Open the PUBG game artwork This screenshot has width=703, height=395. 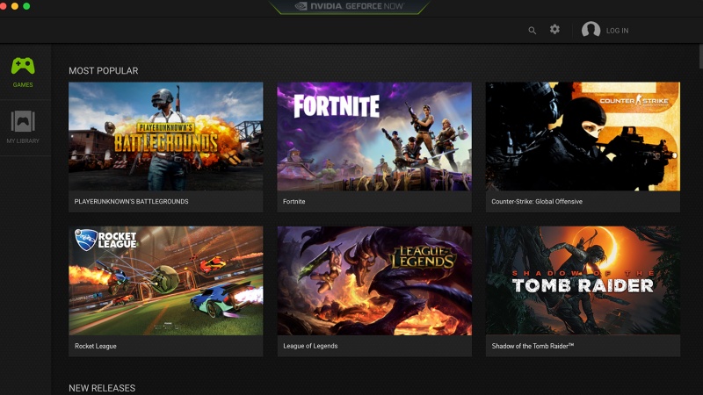(x=166, y=137)
